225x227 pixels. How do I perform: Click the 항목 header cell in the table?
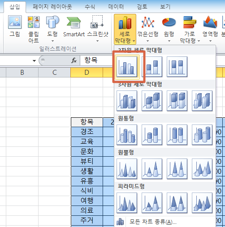tap(87, 122)
